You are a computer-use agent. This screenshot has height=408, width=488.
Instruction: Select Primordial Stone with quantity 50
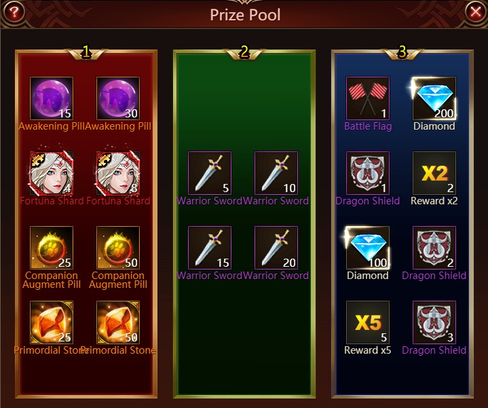(x=118, y=322)
